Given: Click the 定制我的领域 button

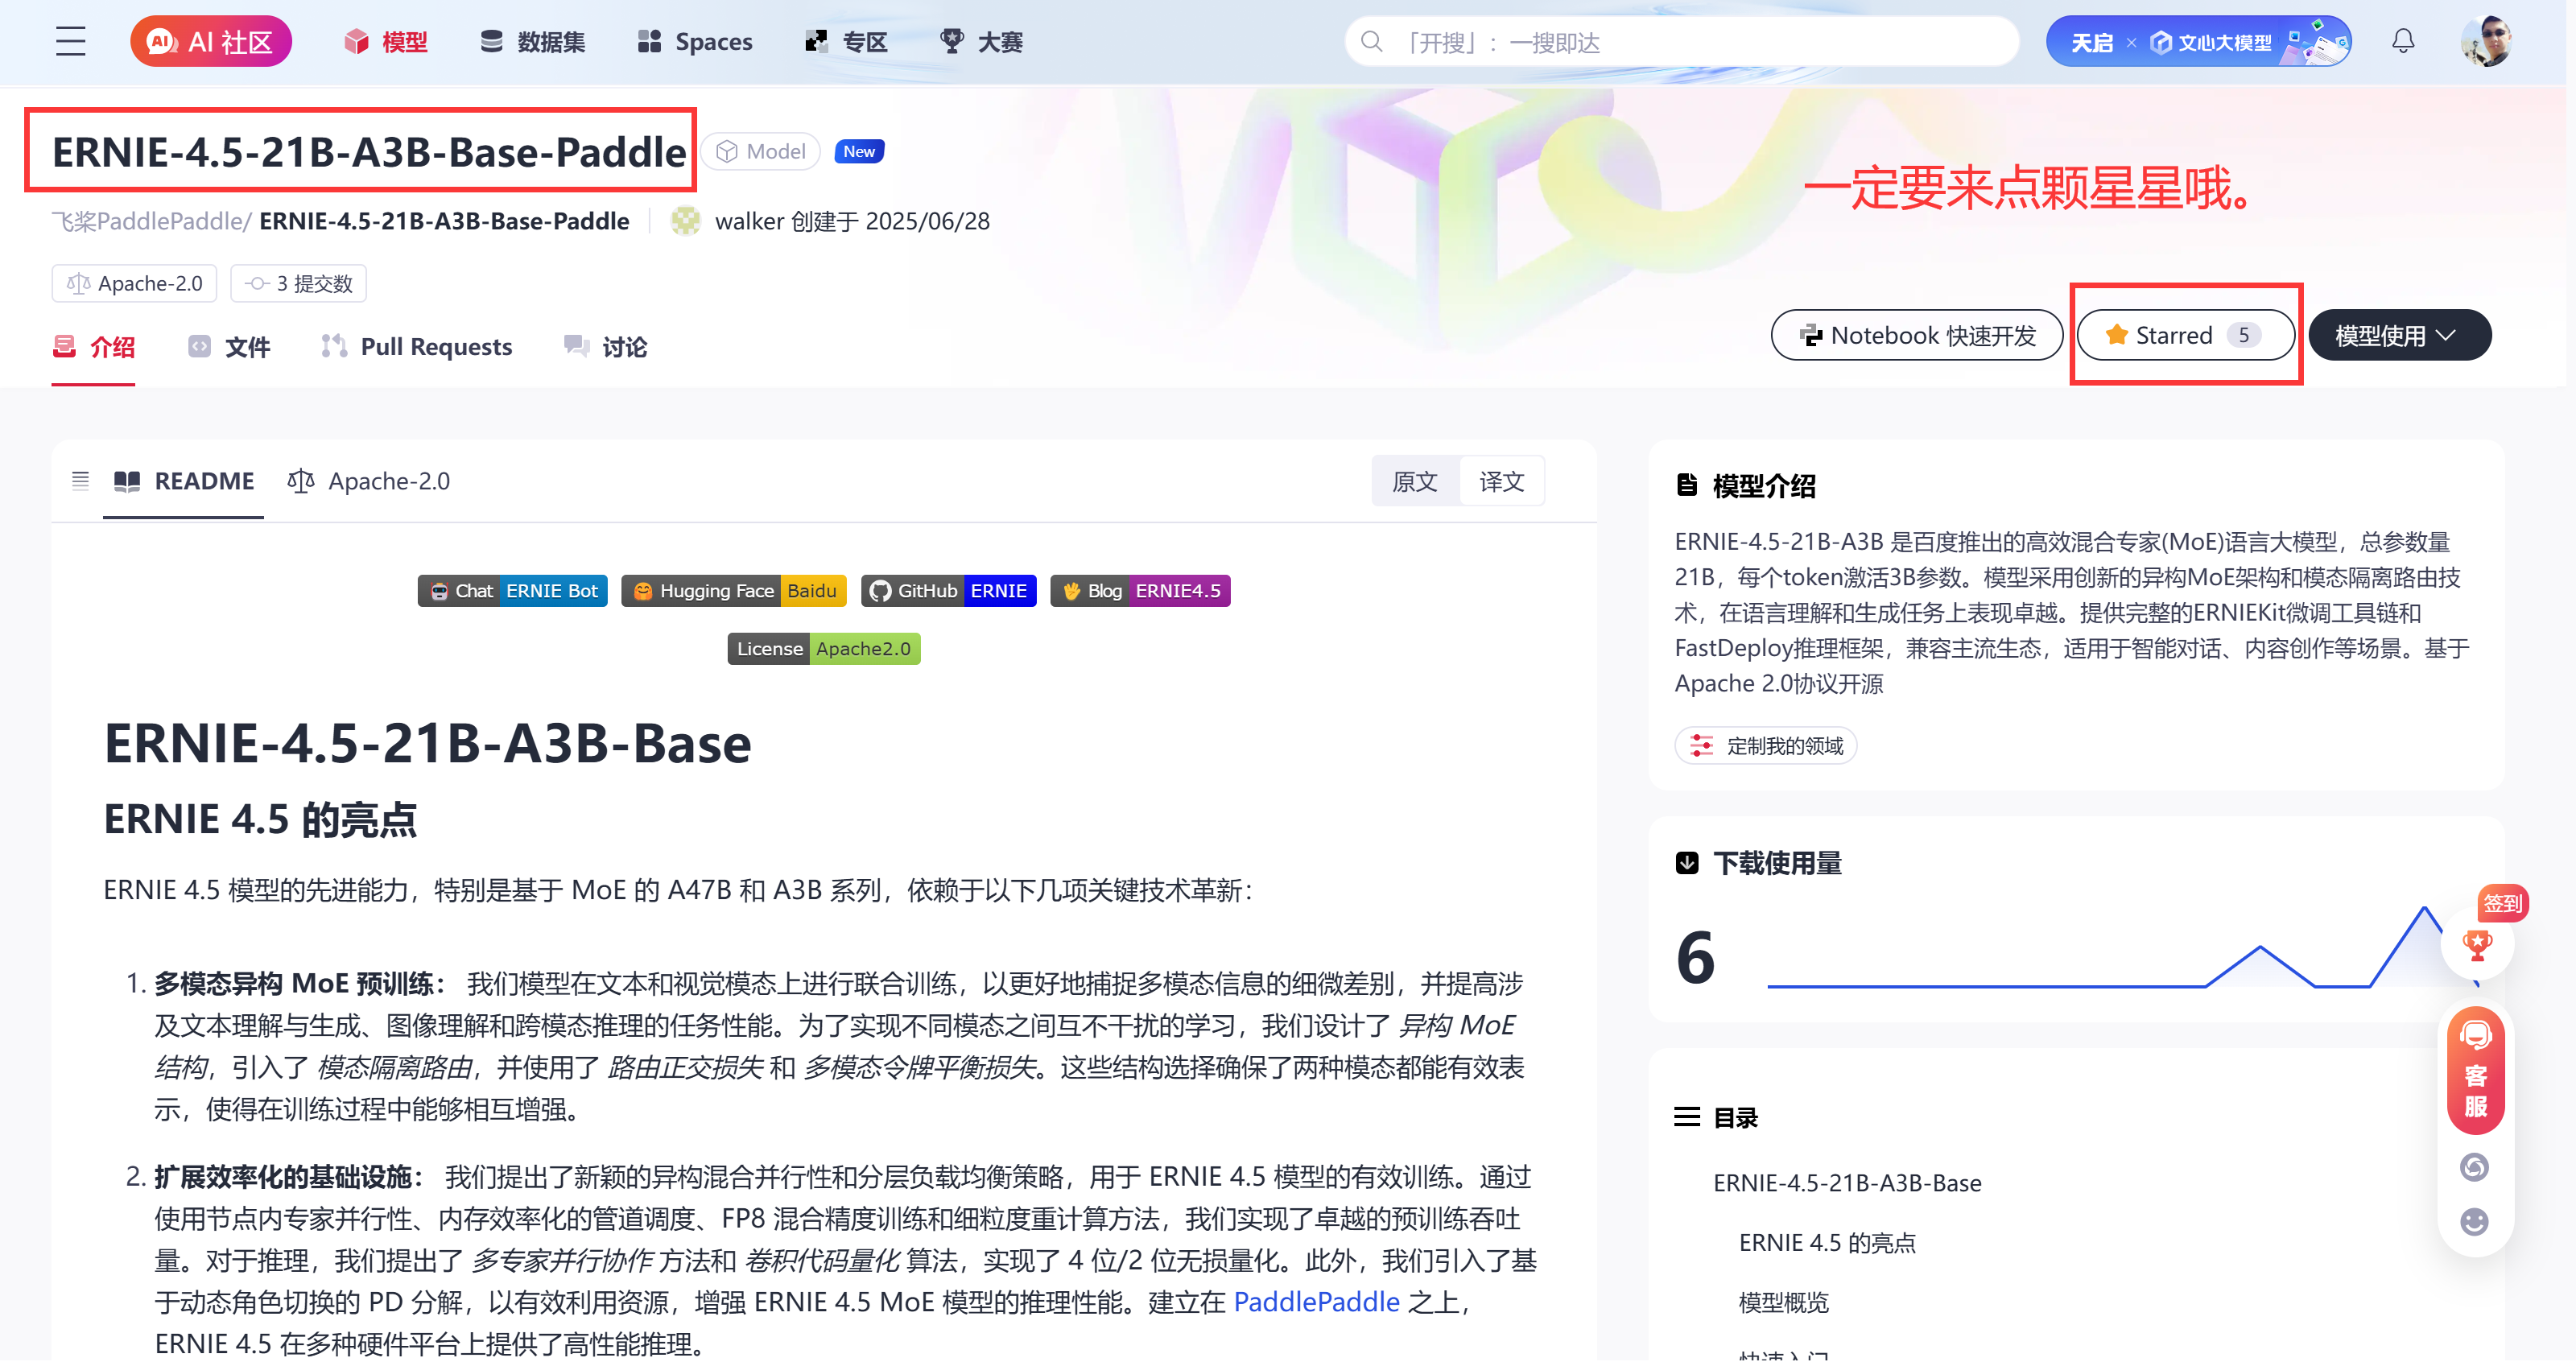Looking at the screenshot, I should 1765,745.
